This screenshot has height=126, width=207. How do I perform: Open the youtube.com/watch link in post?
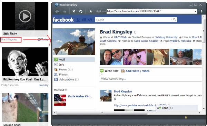[x=135, y=105]
